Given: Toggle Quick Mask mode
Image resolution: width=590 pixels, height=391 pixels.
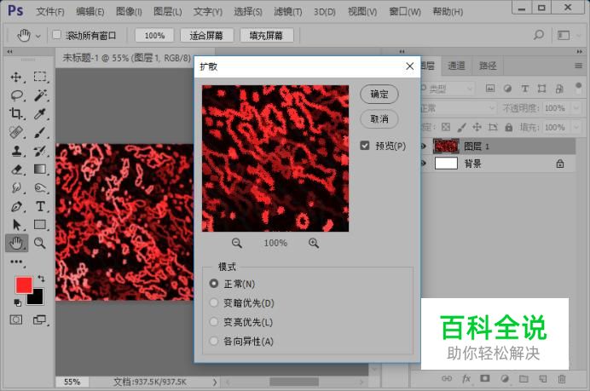Looking at the screenshot, I should pos(16,320).
